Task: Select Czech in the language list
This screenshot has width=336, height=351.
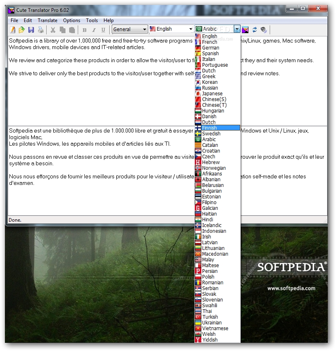Action: tap(217, 156)
